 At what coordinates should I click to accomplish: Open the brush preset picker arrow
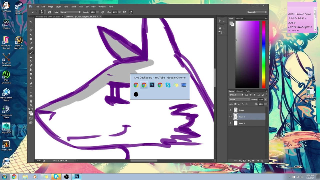pos(45,12)
